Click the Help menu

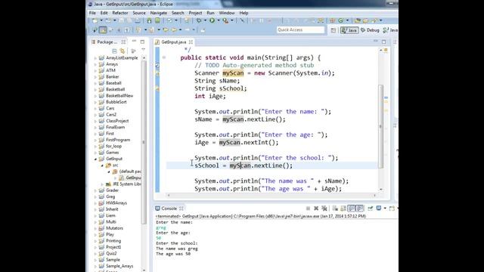tap(244, 13)
